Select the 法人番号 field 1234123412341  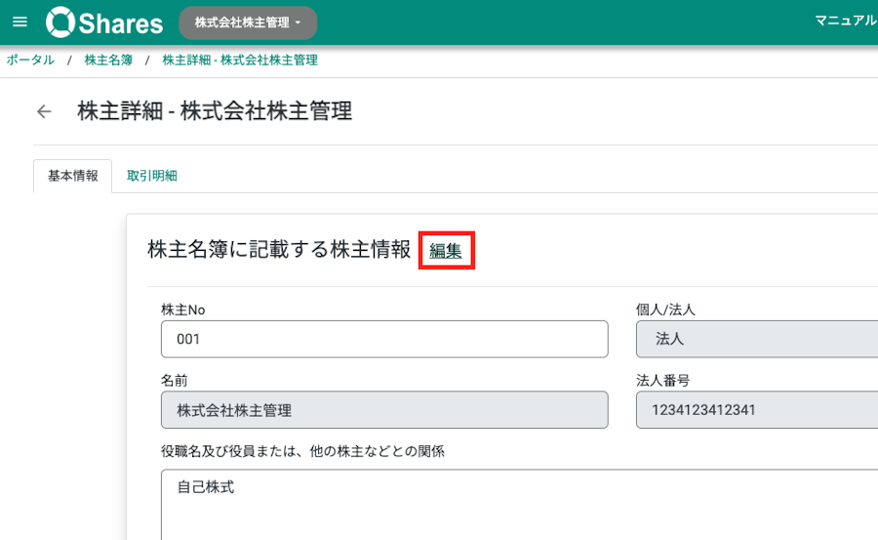[757, 410]
